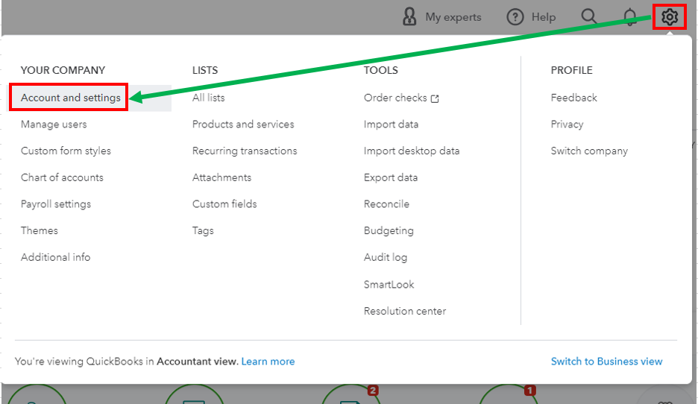Click the Help question mark icon
This screenshot has height=404, width=698.
[x=515, y=16]
